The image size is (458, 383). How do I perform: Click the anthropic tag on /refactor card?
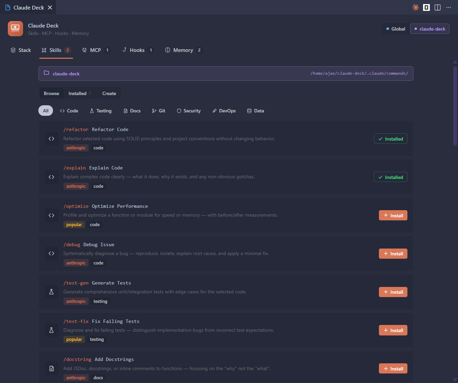76,148
